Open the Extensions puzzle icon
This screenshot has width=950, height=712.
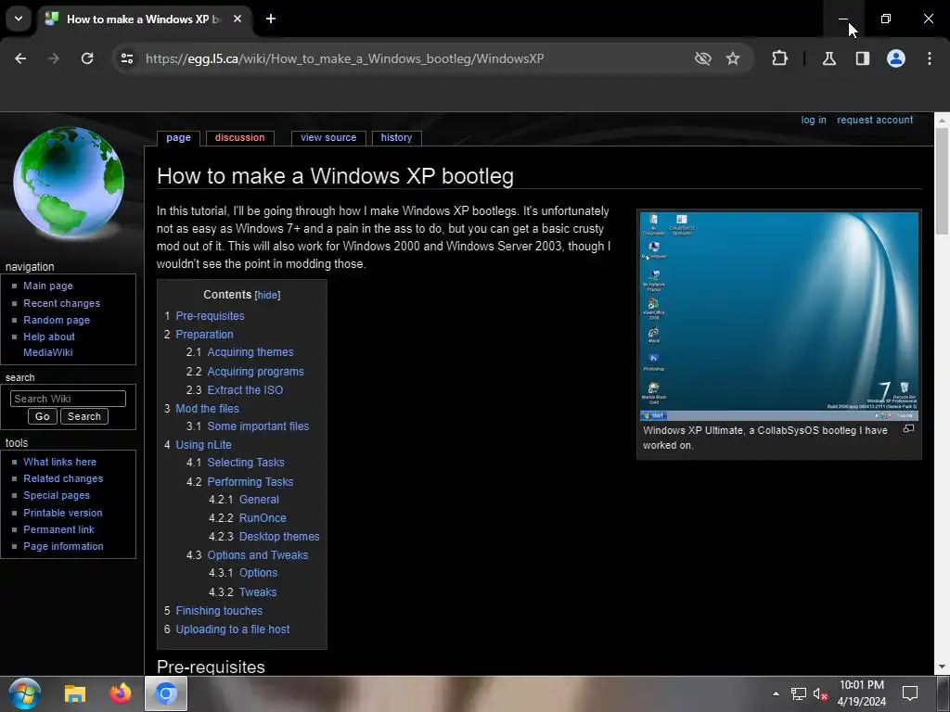(x=779, y=58)
